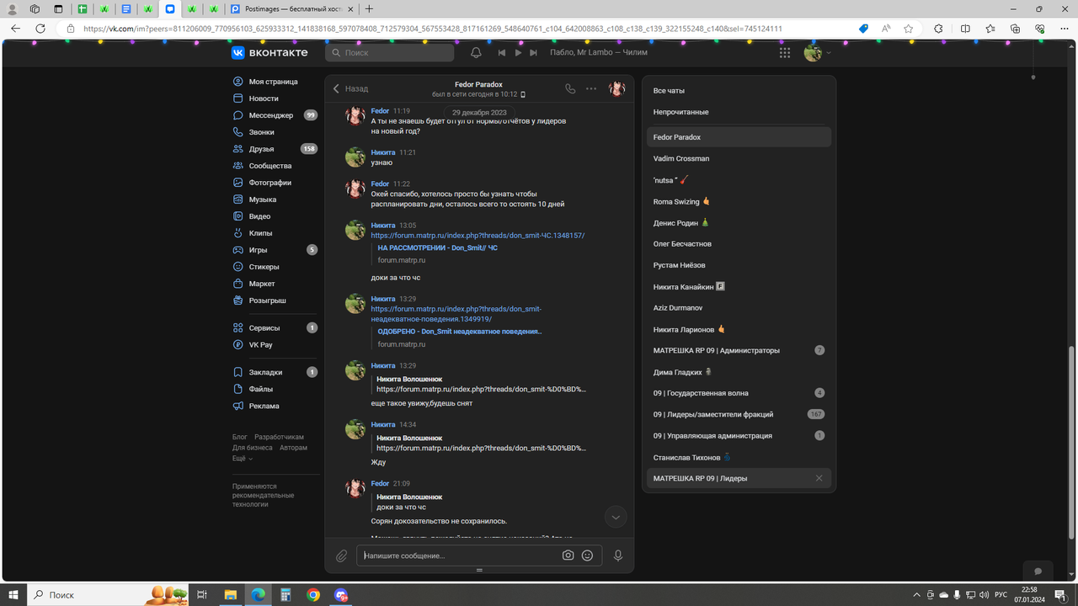The width and height of the screenshot is (1078, 606).
Task: Attach a file with the paperclip icon
Action: coord(342,555)
